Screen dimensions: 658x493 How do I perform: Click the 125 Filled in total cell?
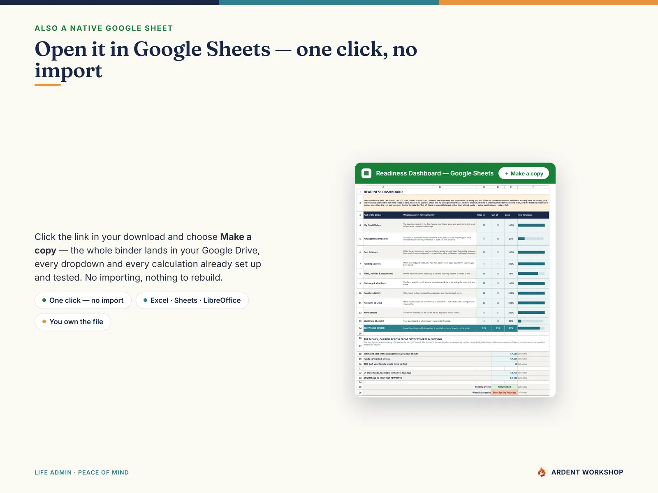[484, 328]
